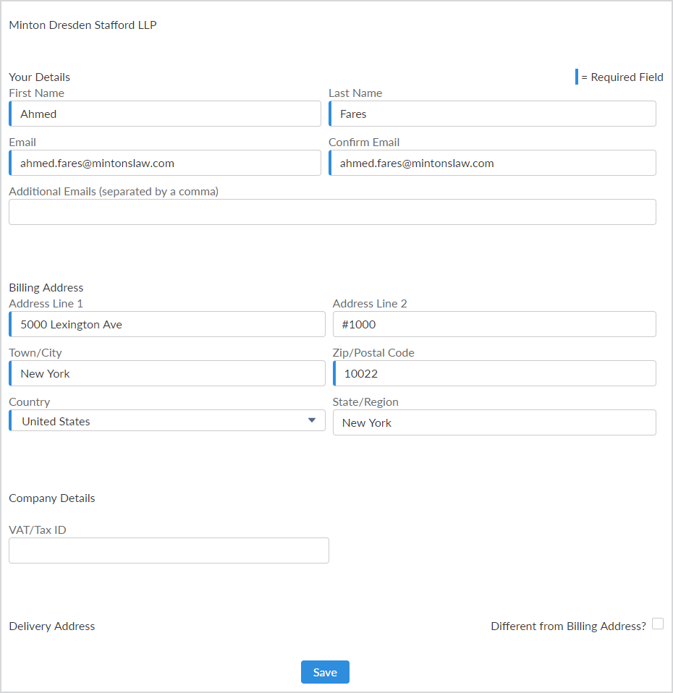Click into the Confirm Email field
This screenshot has width=673, height=693.
point(492,163)
